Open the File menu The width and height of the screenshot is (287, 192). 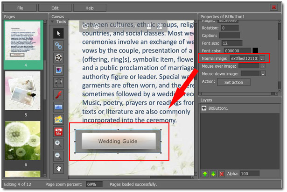(x=20, y=8)
